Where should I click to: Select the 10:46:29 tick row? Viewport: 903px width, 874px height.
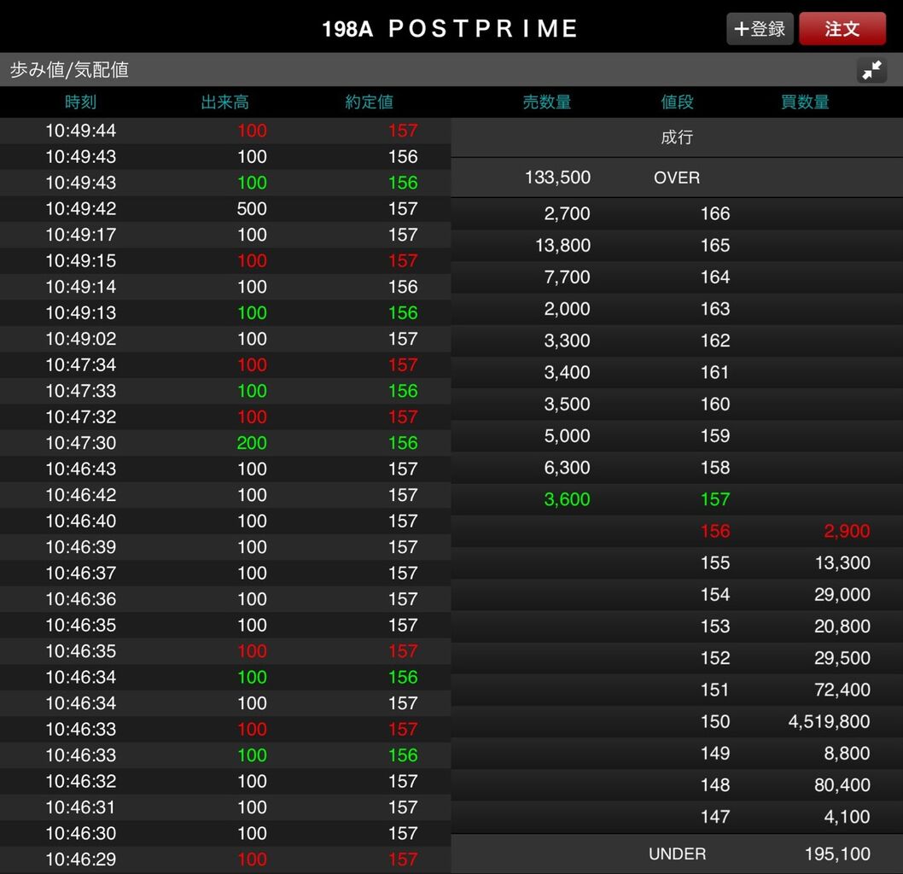[x=225, y=859]
